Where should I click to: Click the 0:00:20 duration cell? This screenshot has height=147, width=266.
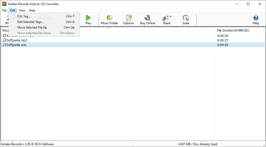(223, 45)
